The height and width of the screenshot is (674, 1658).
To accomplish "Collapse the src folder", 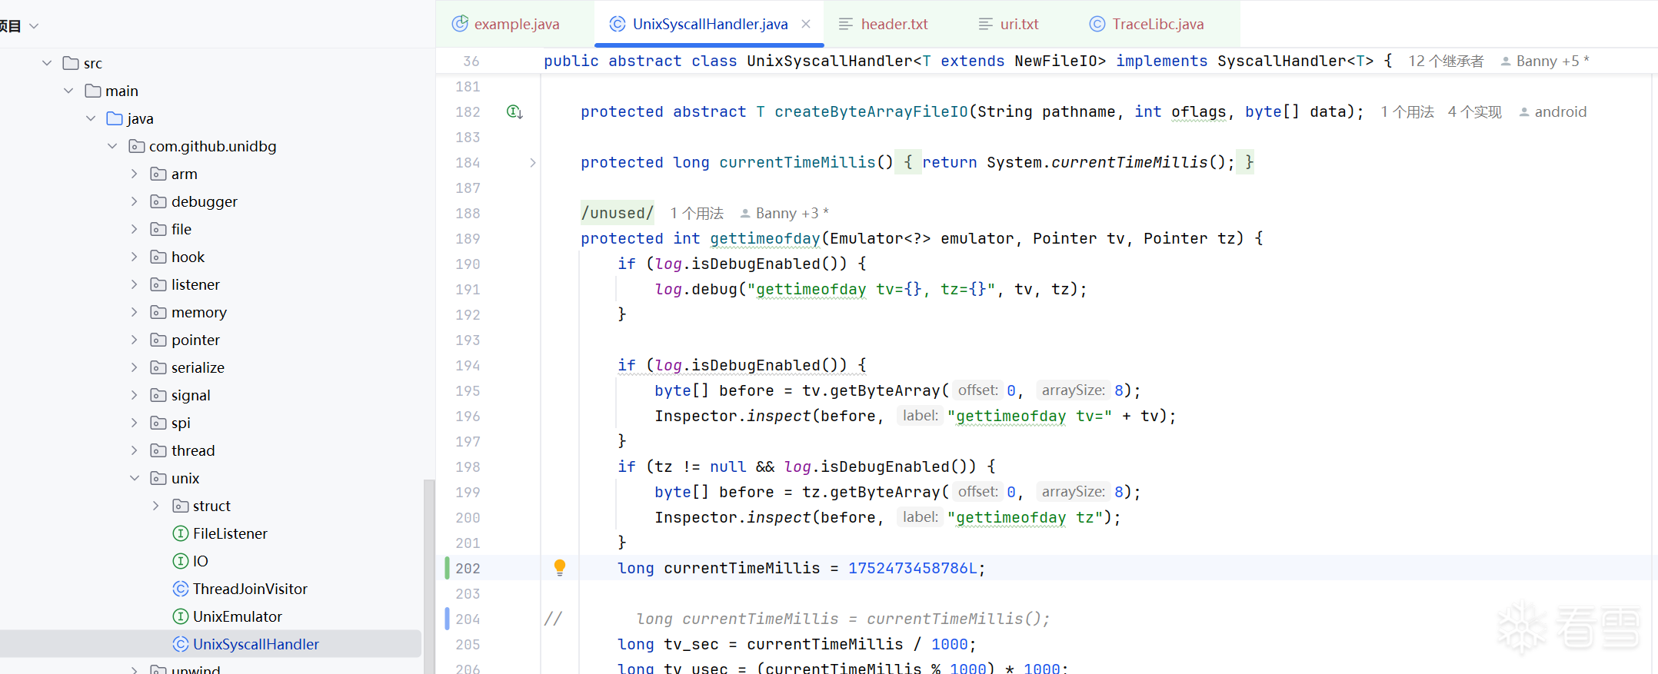I will pos(47,63).
